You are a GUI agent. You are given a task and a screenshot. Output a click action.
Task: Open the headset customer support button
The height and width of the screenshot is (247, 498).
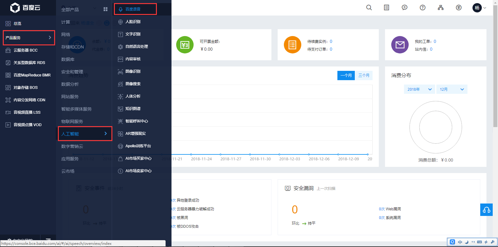[486, 210]
